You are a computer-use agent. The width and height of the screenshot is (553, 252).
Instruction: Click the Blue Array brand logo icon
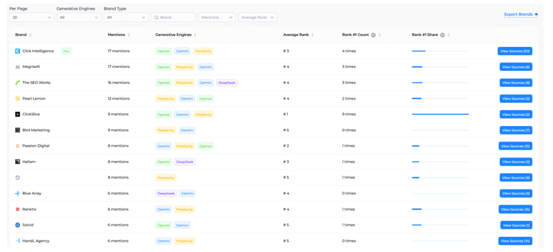coord(18,193)
